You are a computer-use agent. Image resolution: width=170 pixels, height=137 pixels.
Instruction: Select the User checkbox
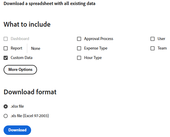tap(153, 39)
